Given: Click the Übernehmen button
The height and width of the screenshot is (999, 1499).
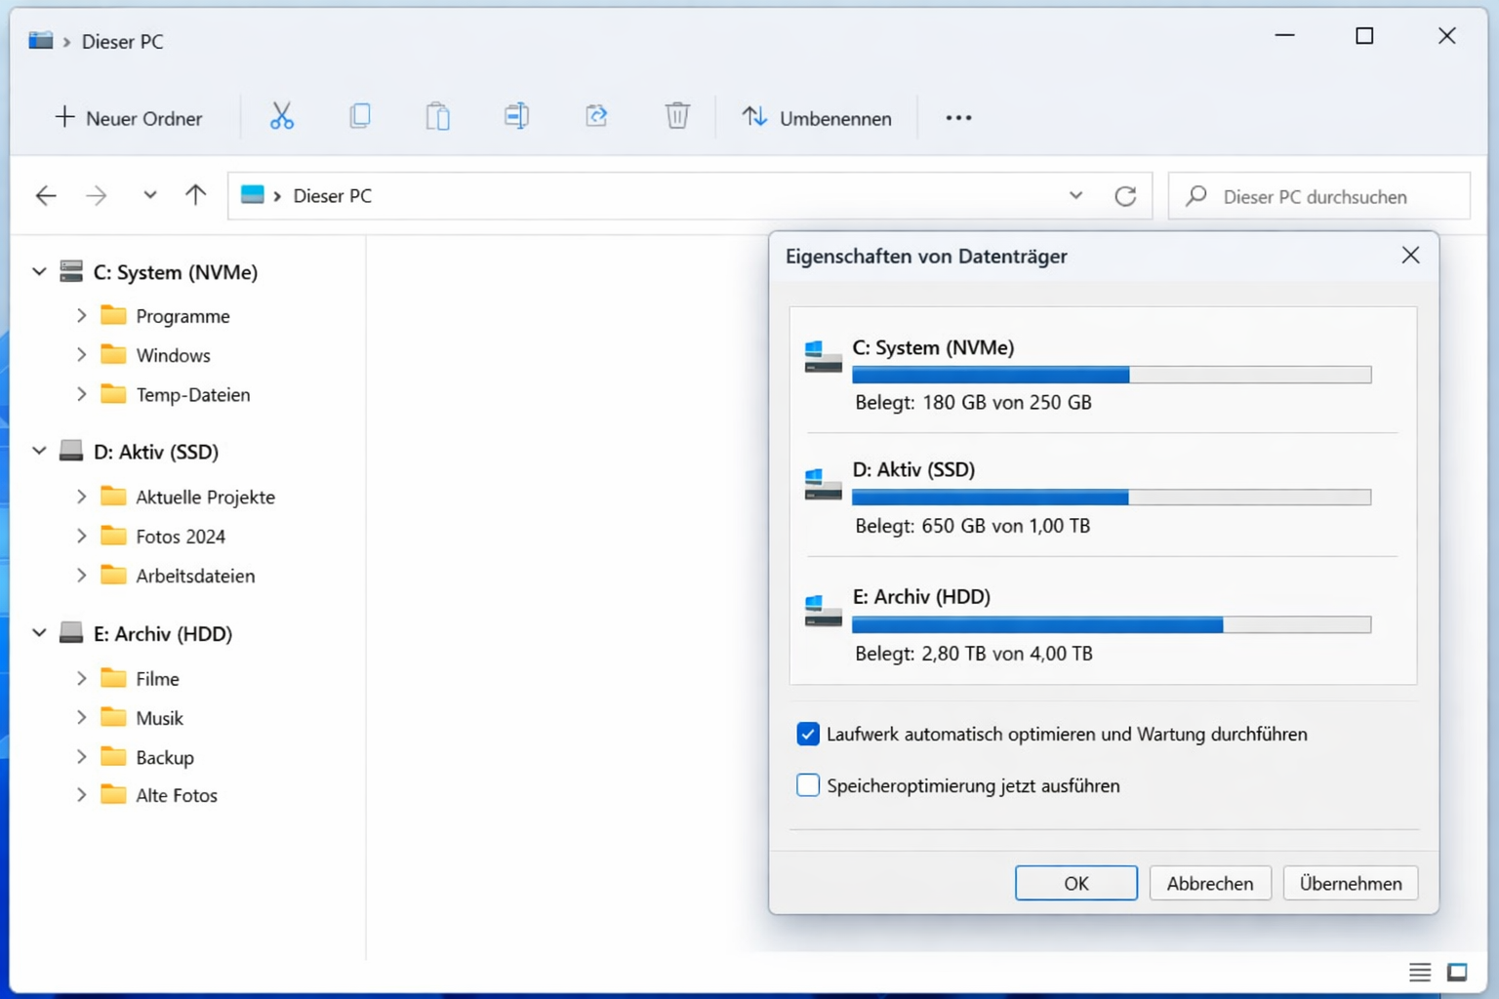Looking at the screenshot, I should coord(1350,883).
